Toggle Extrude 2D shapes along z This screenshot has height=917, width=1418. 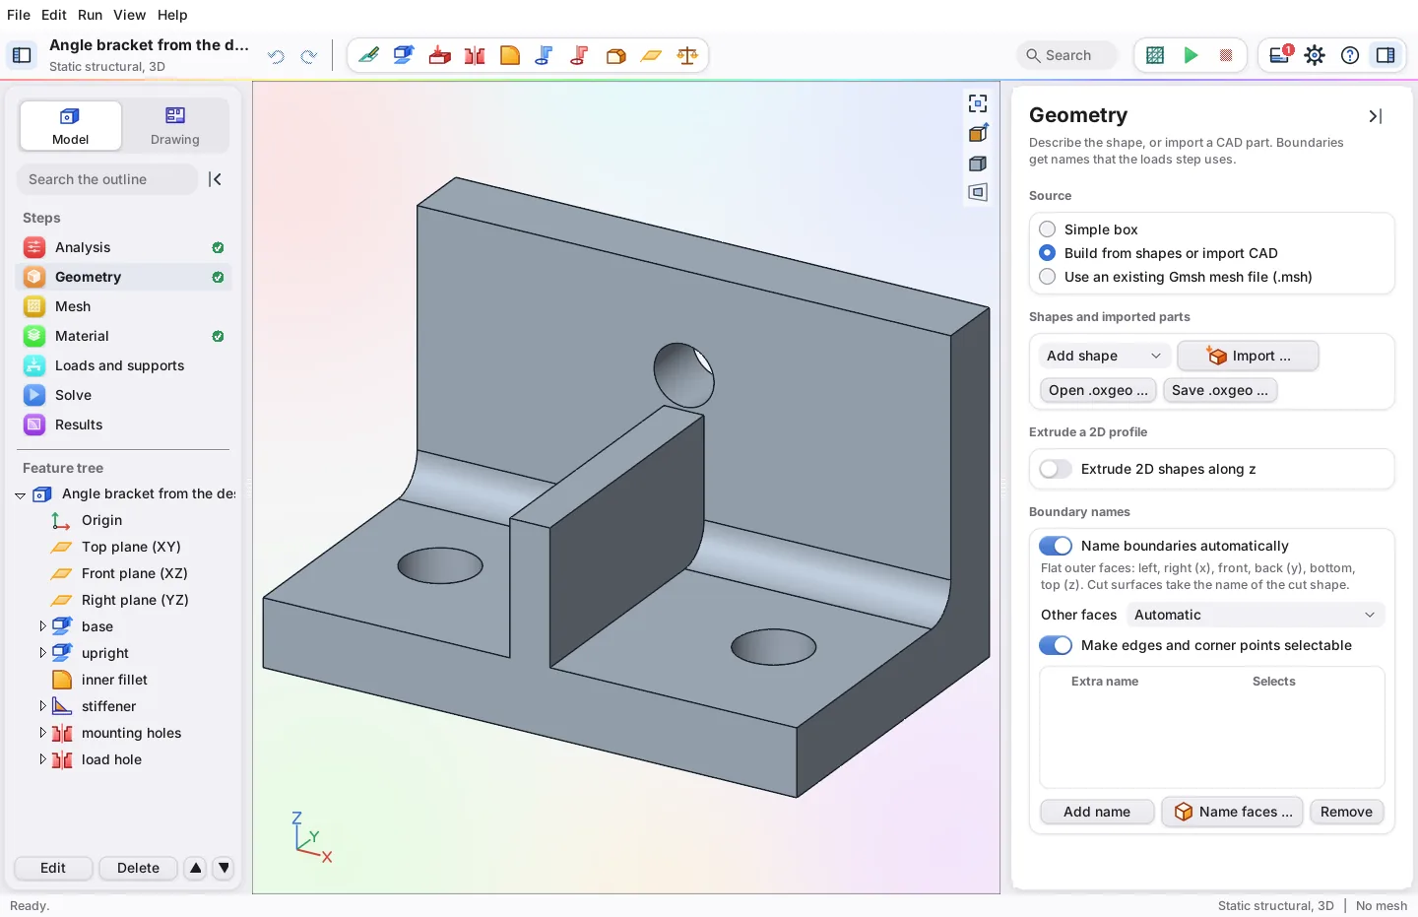click(x=1056, y=469)
